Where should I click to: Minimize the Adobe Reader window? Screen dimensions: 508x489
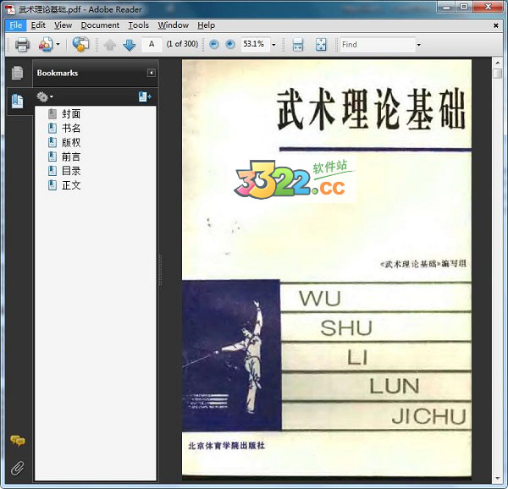click(447, 7)
